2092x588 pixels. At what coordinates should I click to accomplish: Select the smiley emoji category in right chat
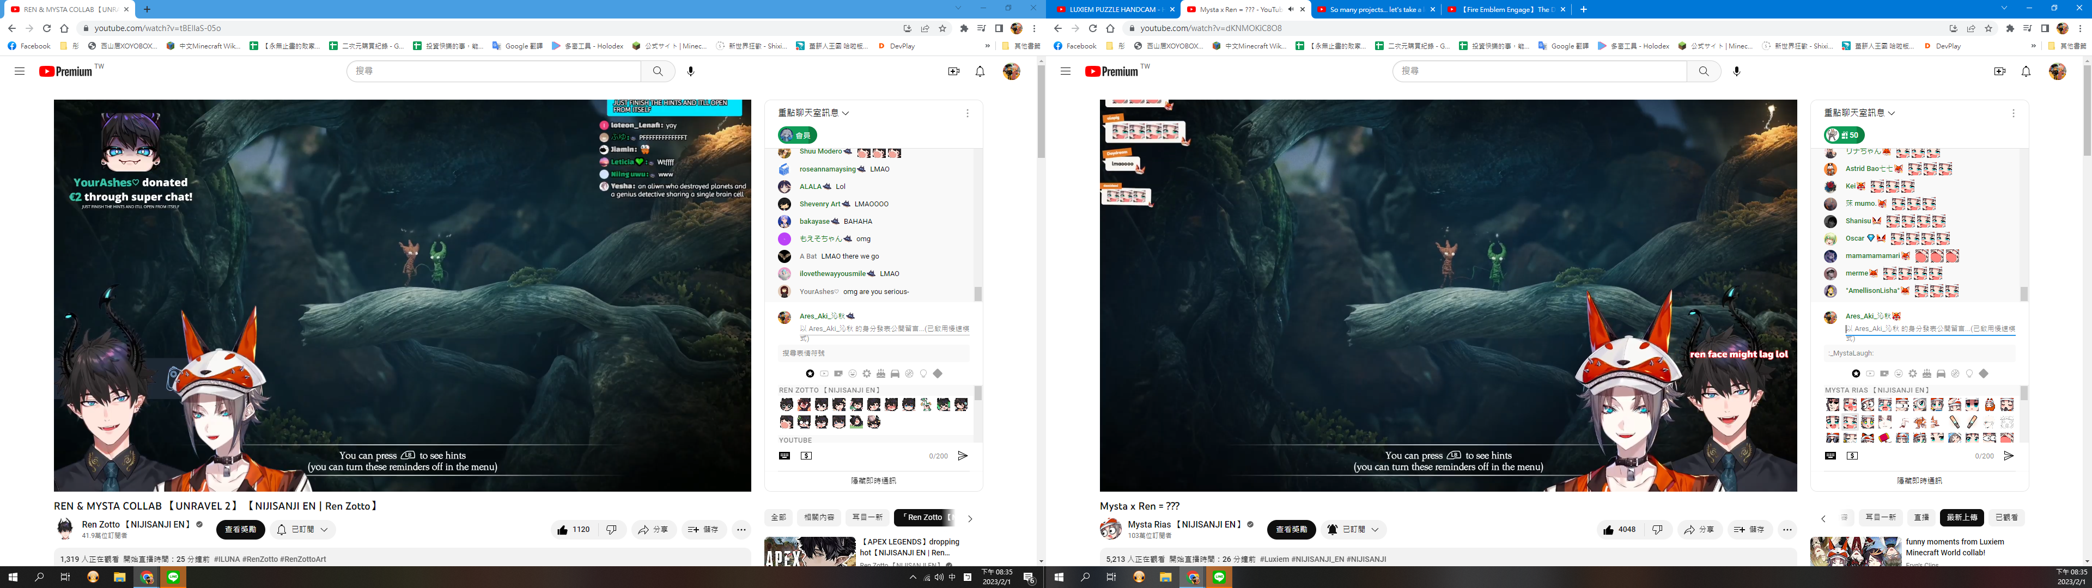pyautogui.click(x=1899, y=373)
